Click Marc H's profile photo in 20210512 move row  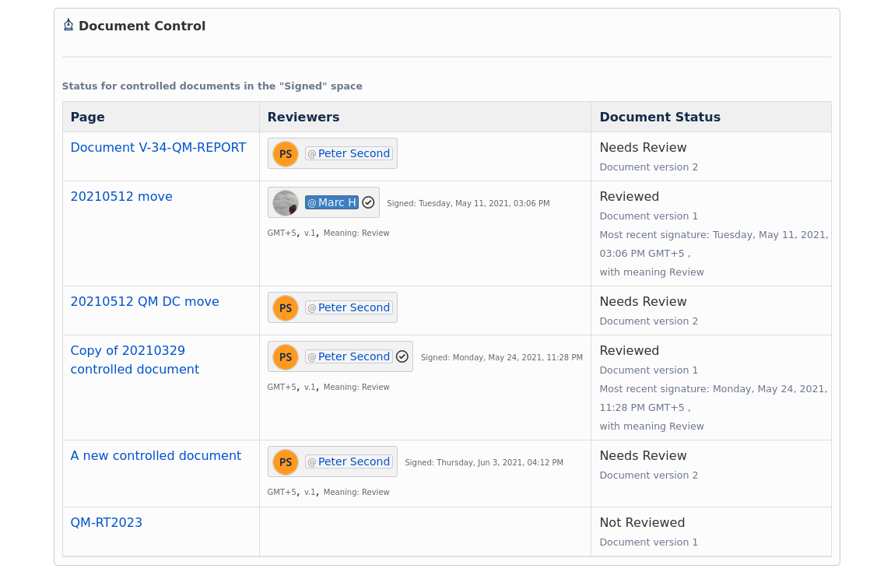pos(285,202)
